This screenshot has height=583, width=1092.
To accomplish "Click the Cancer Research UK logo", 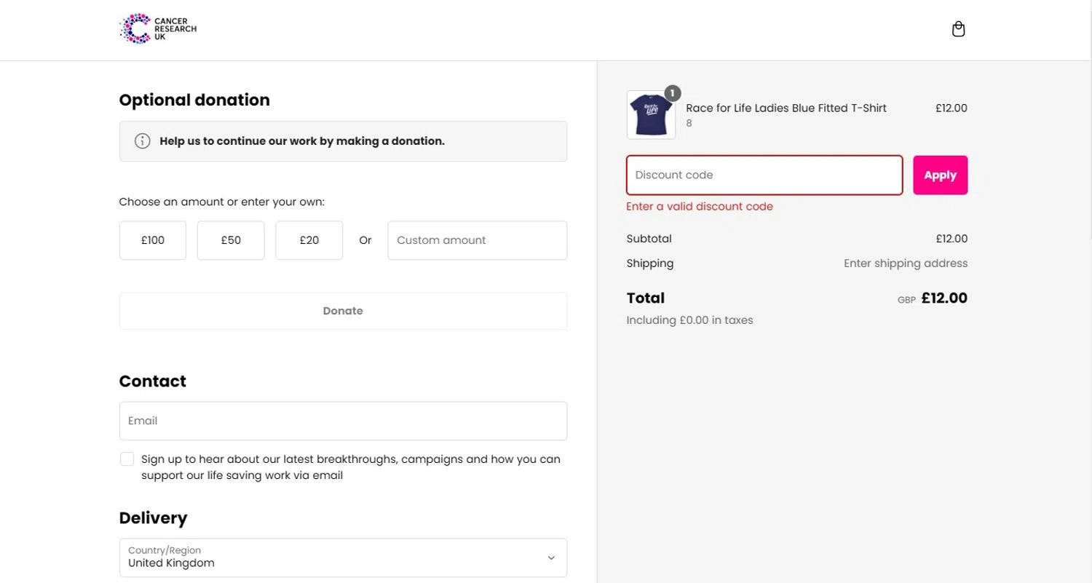I will point(157,29).
